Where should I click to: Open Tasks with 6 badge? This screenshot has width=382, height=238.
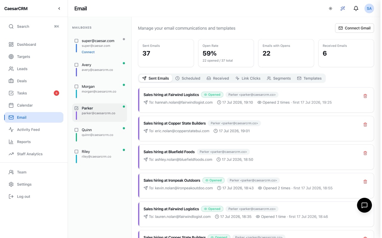[x=34, y=93]
